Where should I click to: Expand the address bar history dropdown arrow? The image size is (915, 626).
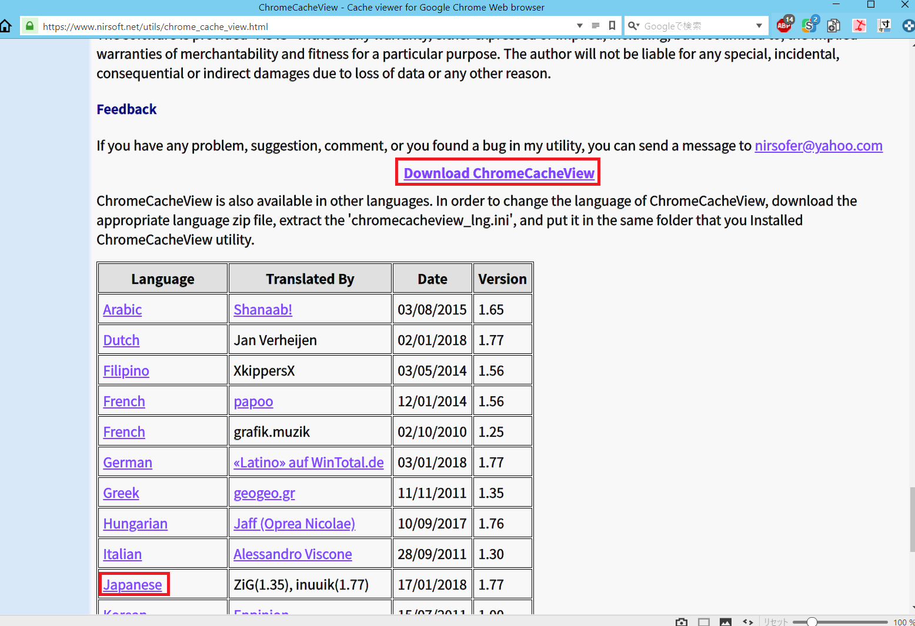point(579,26)
